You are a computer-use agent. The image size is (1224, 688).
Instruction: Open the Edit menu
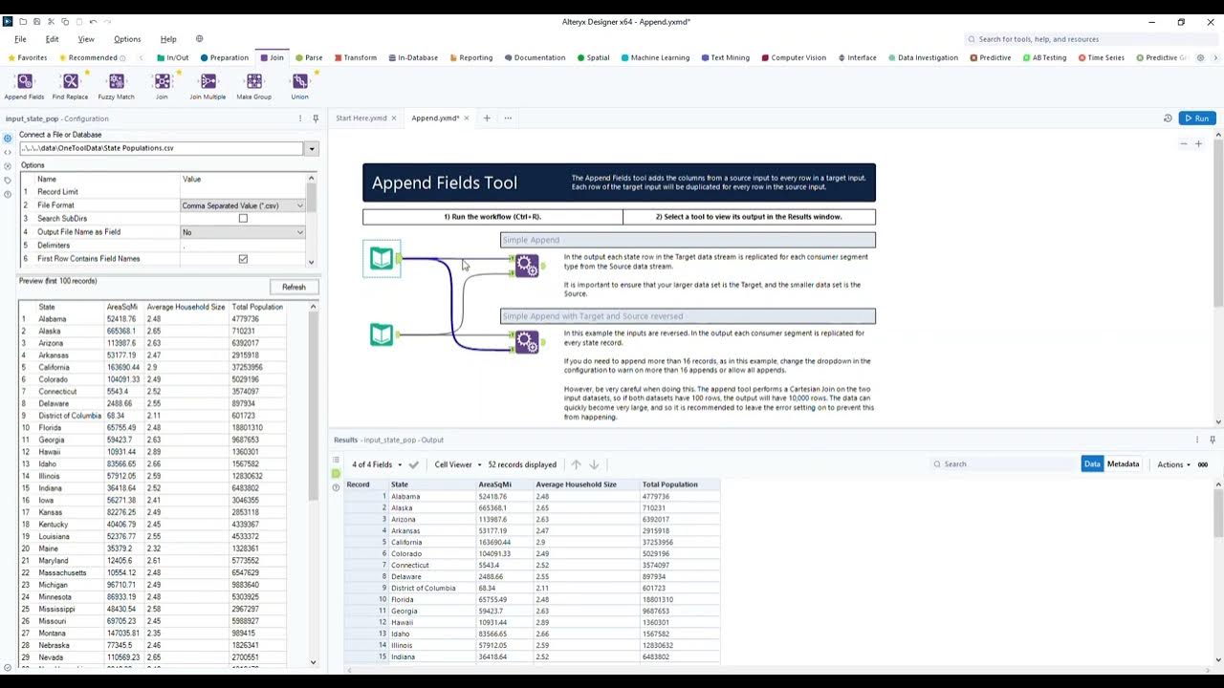pyautogui.click(x=53, y=39)
